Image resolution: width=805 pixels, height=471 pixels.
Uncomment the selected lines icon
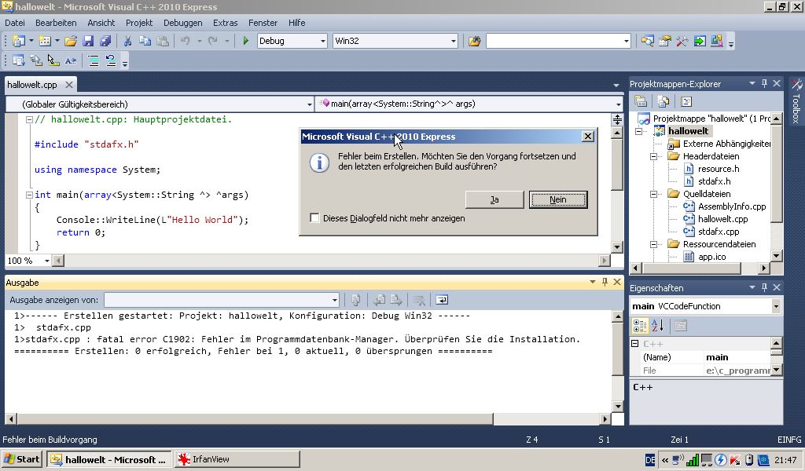111,60
